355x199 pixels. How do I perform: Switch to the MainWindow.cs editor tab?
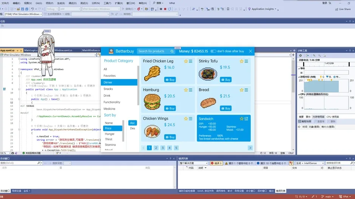pos(91,50)
